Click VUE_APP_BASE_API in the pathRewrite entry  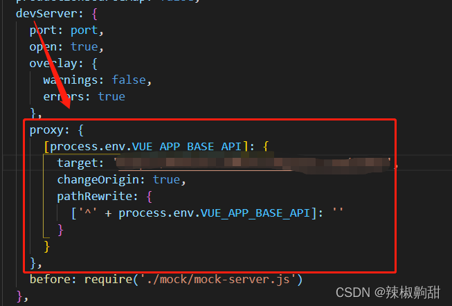tap(255, 213)
